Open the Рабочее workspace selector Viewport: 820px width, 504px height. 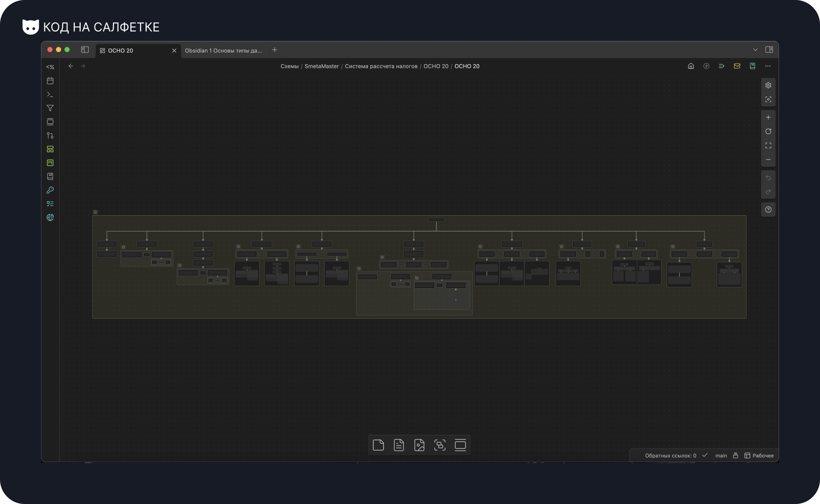[759, 456]
